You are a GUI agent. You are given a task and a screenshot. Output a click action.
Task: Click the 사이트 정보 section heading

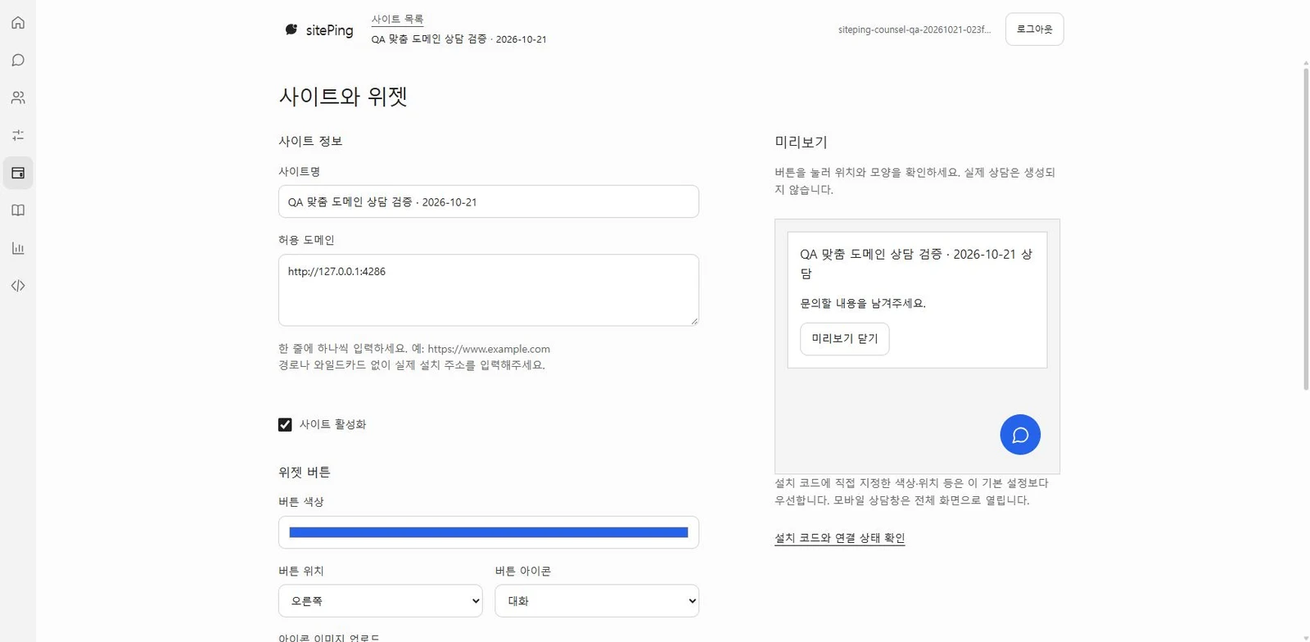tap(310, 142)
